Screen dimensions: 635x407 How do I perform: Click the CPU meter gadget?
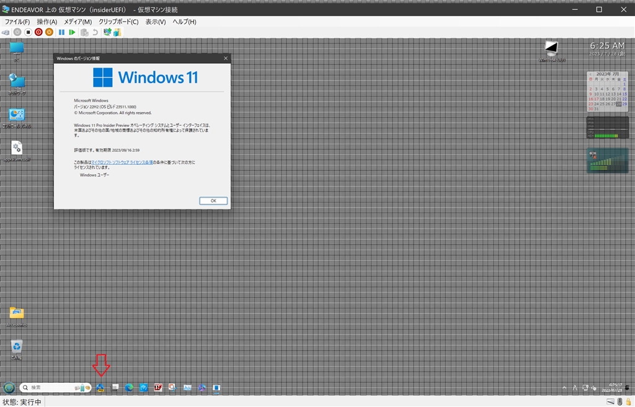tap(608, 128)
